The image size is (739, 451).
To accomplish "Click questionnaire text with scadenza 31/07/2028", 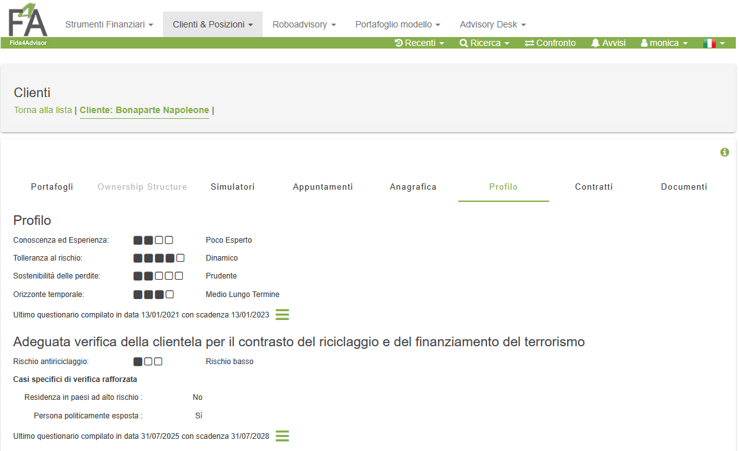I will click(x=141, y=436).
